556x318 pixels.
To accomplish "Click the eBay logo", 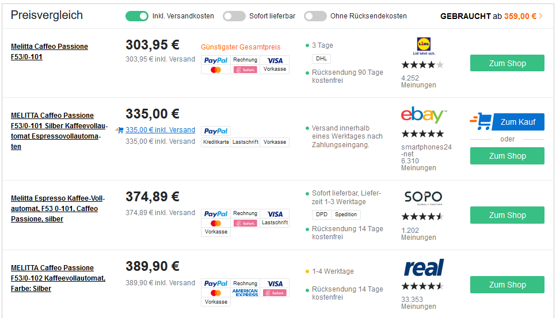I will tap(424, 115).
